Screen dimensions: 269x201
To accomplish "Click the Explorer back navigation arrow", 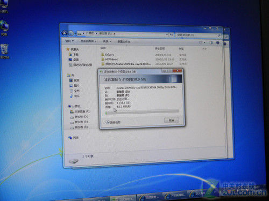I will tap(64, 33).
